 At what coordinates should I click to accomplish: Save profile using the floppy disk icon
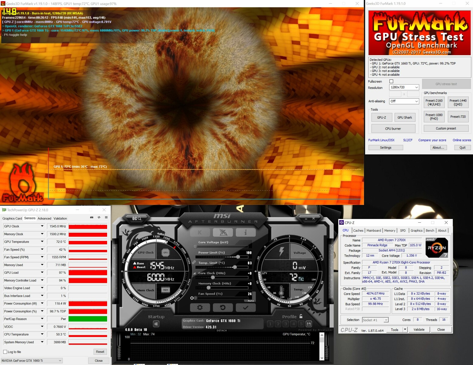309,324
